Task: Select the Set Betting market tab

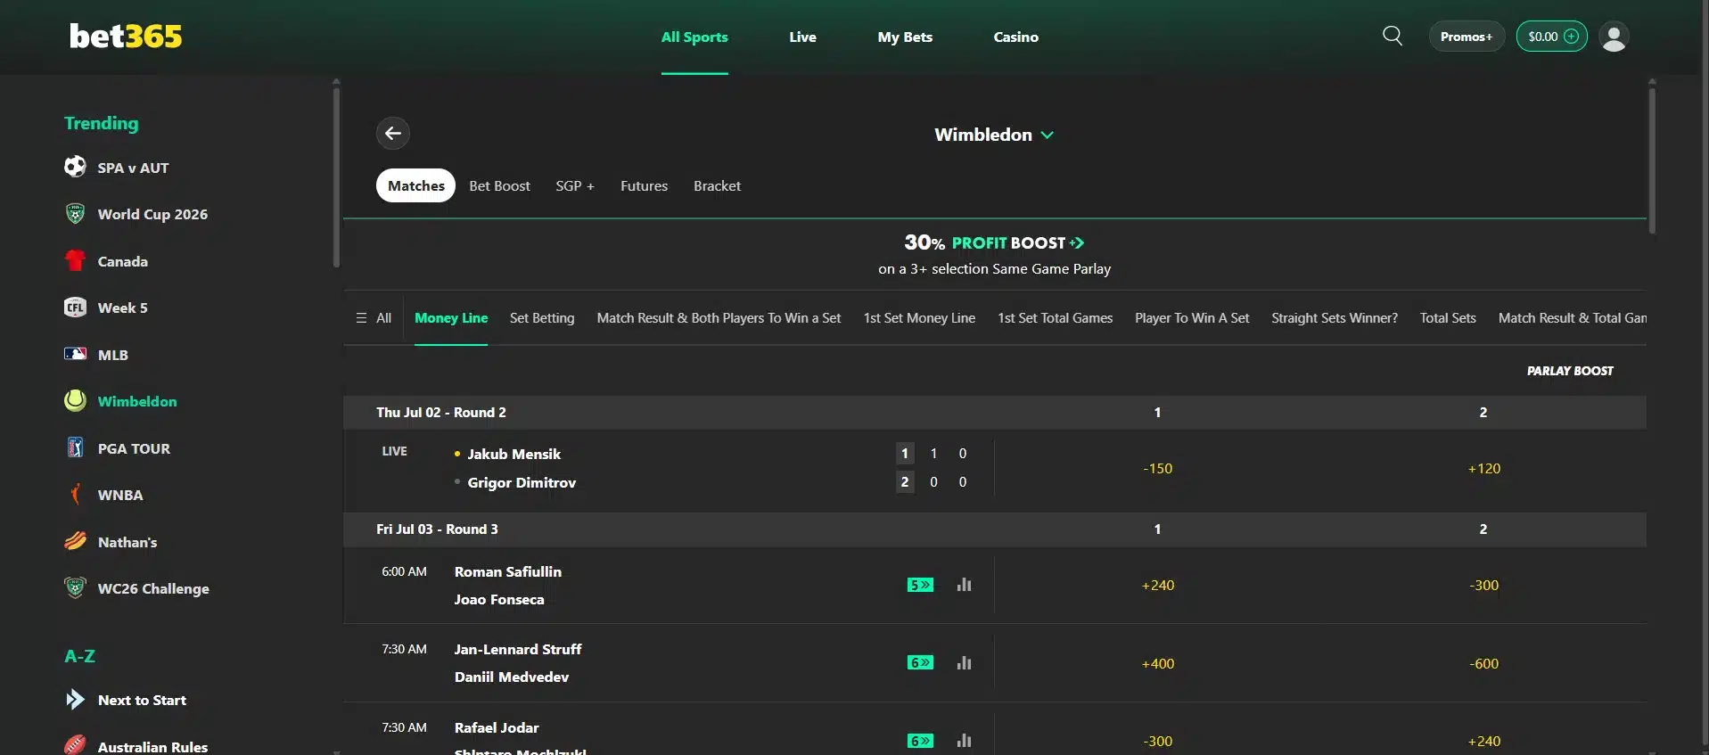Action: click(x=542, y=318)
